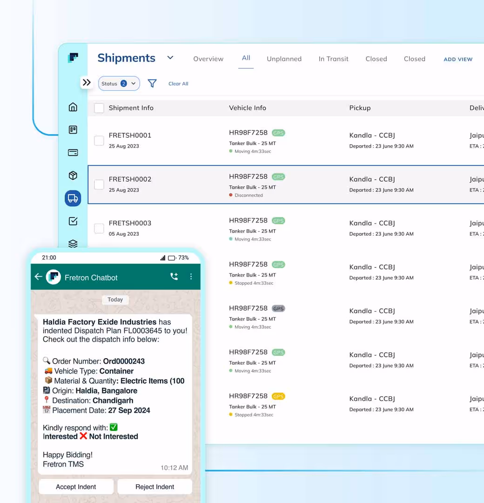Tap the phone battery indicator
The width and height of the screenshot is (484, 503).
coord(172,258)
